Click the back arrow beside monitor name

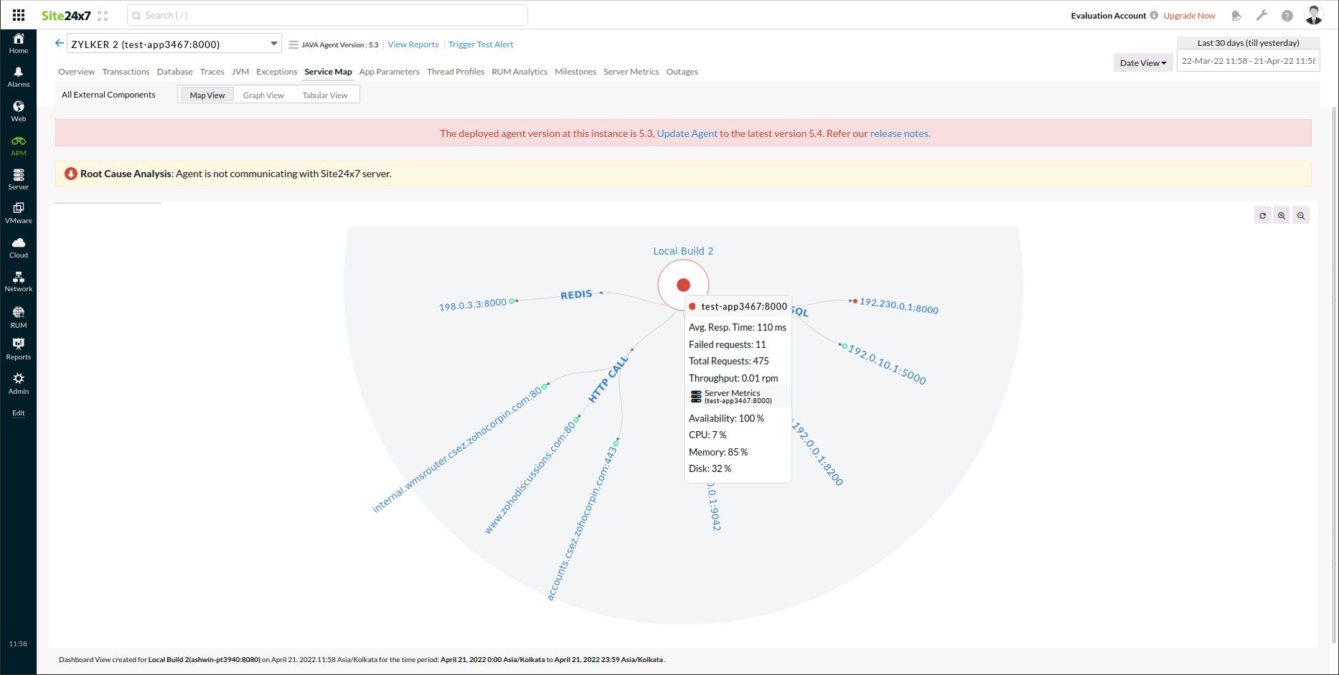(60, 43)
